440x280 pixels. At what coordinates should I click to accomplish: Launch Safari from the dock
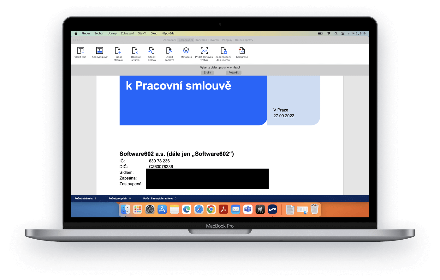click(199, 209)
